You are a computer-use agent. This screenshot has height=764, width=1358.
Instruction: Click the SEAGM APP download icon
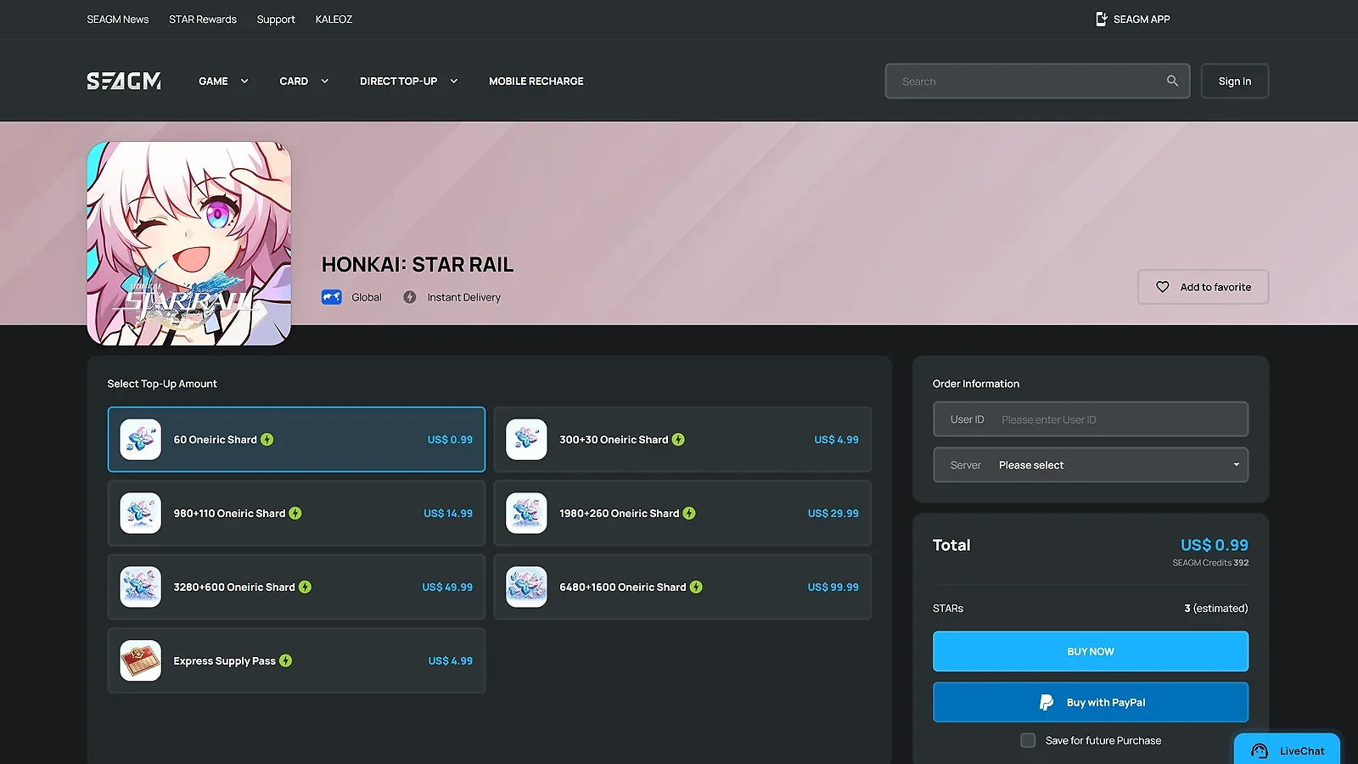1101,19
